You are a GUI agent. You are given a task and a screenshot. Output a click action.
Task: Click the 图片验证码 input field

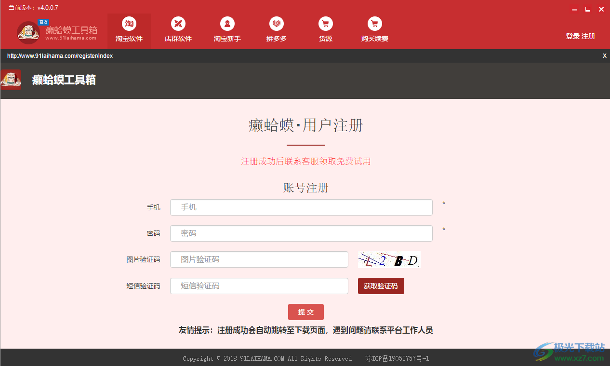(259, 259)
